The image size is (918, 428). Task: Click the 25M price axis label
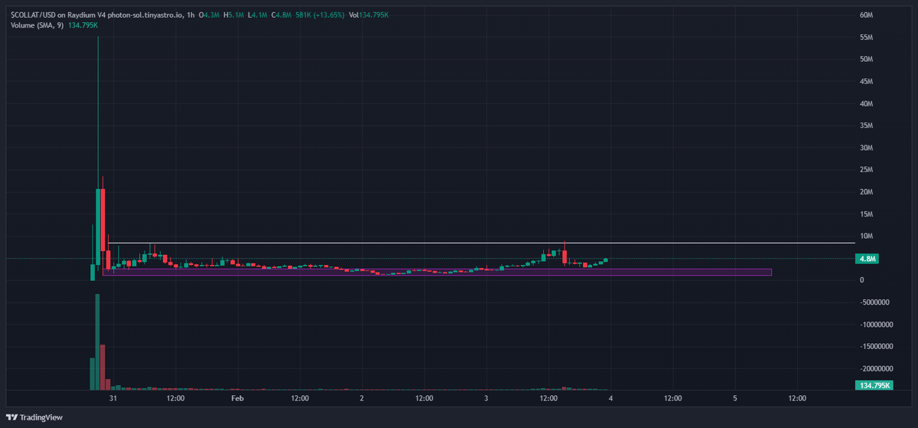point(867,170)
